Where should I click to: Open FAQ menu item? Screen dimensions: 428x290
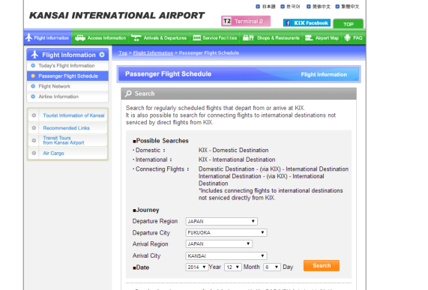pyautogui.click(x=353, y=38)
